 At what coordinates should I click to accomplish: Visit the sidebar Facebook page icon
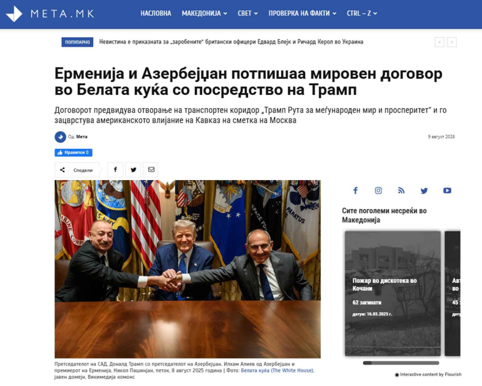tap(355, 191)
